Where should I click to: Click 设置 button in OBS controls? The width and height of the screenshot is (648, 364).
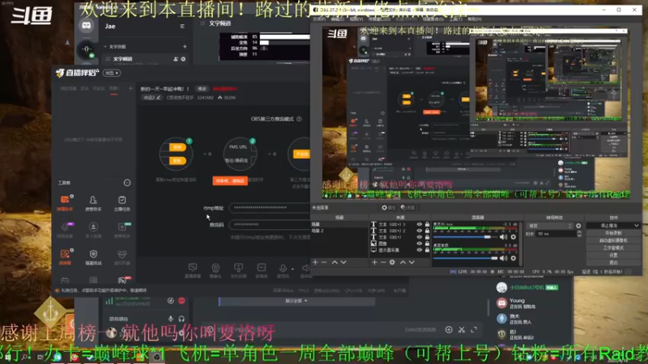click(613, 256)
